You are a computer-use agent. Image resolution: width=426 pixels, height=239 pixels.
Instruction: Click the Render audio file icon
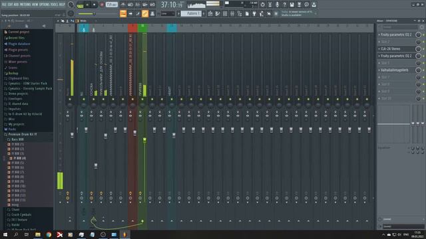tap(299, 5)
